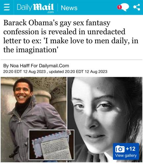Image resolution: width=143 pixels, height=165 pixels.
Task: Click the red comment count badge
Action: click(x=119, y=7)
